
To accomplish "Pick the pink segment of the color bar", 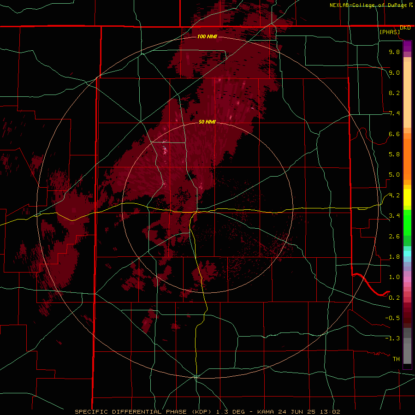I will 407,279.
